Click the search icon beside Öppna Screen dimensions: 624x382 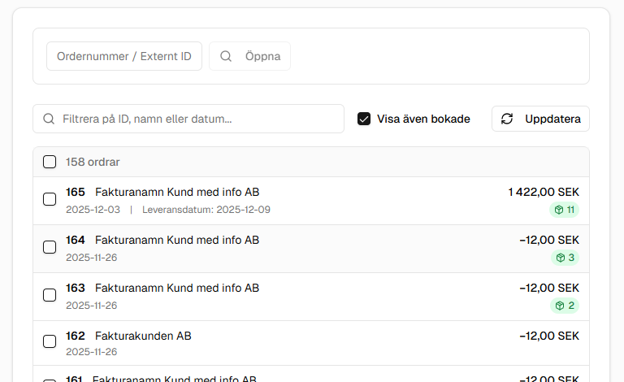pos(227,56)
